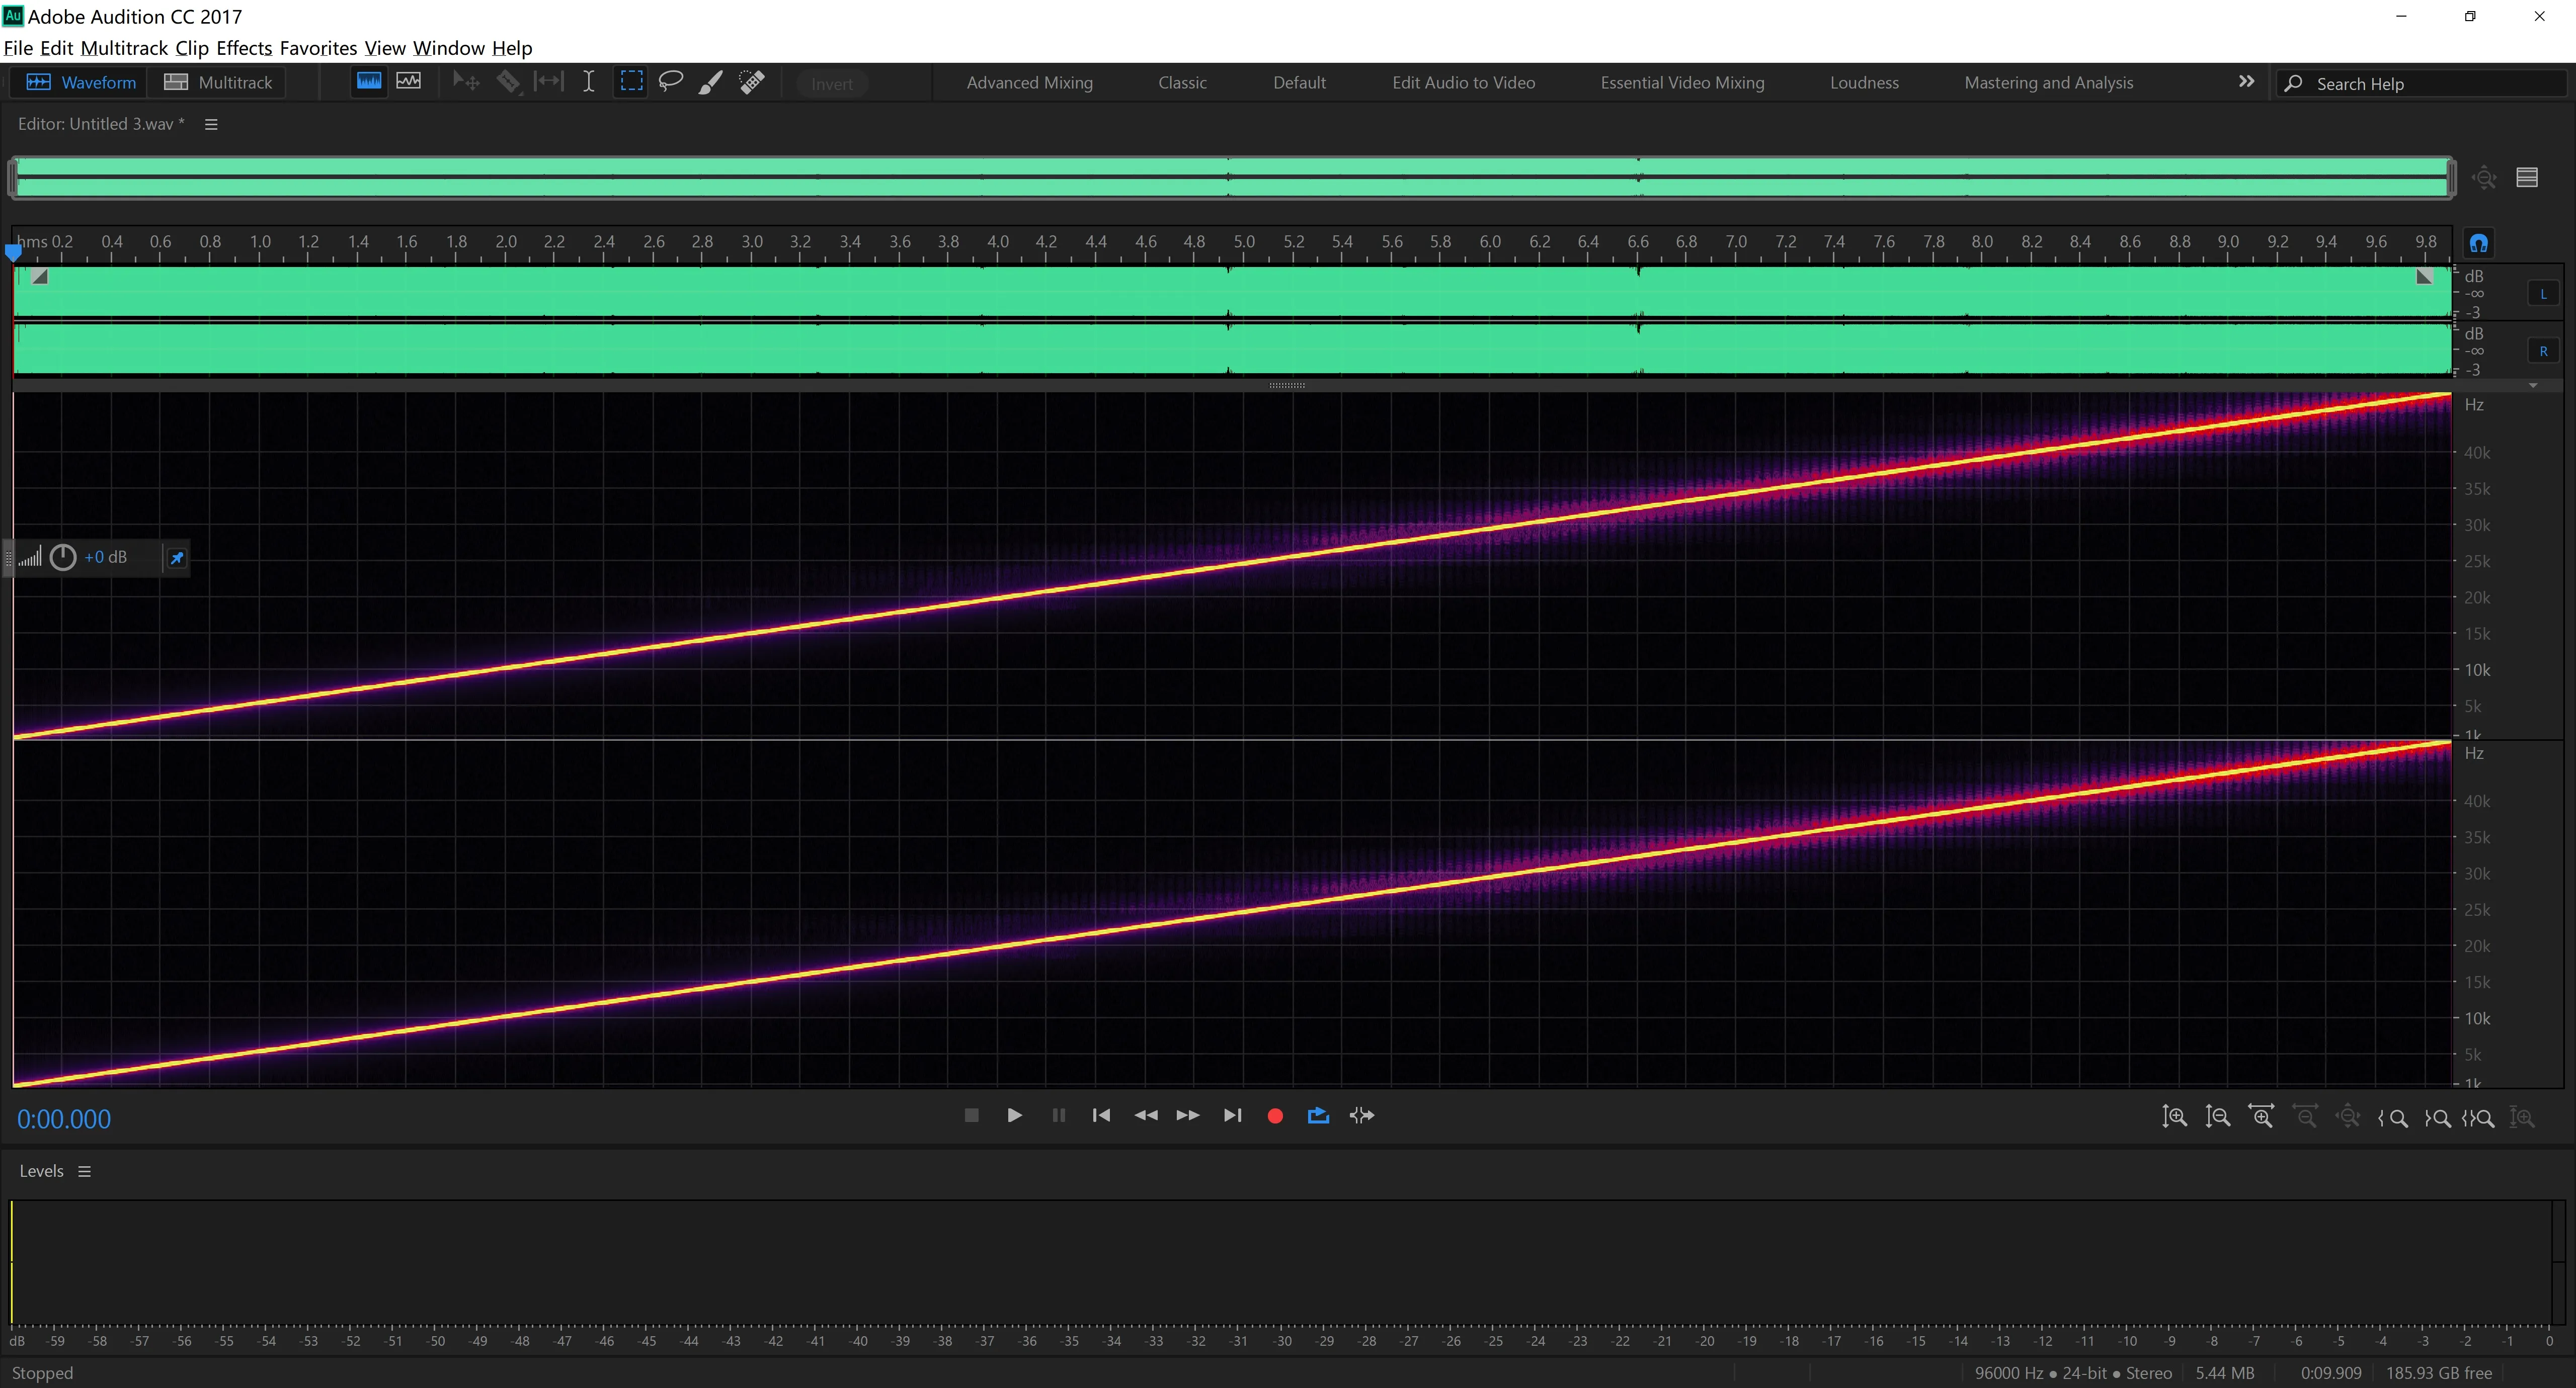Click the Play button

click(1014, 1115)
